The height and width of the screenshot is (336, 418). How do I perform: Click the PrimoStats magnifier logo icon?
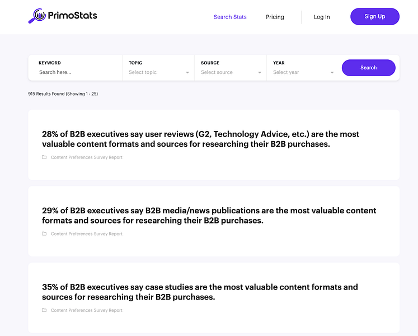click(37, 16)
